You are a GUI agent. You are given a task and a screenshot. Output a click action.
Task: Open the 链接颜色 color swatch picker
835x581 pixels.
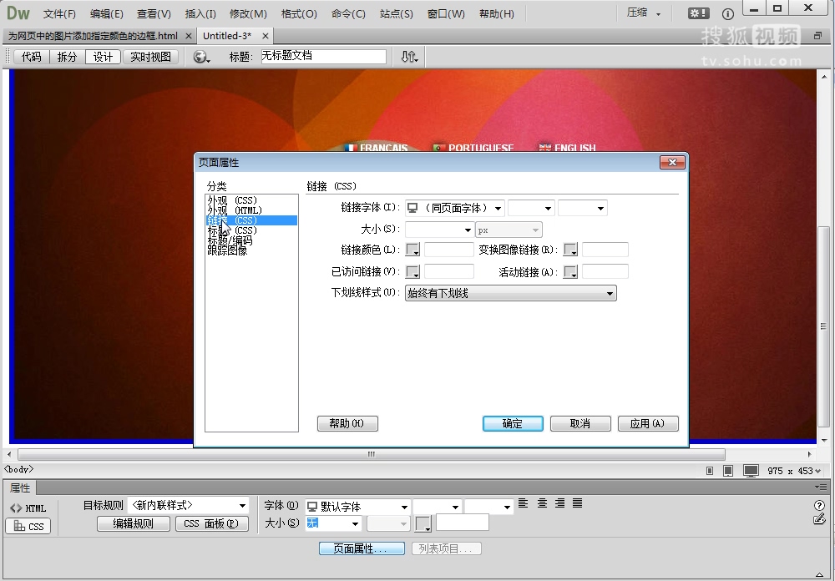coord(412,249)
